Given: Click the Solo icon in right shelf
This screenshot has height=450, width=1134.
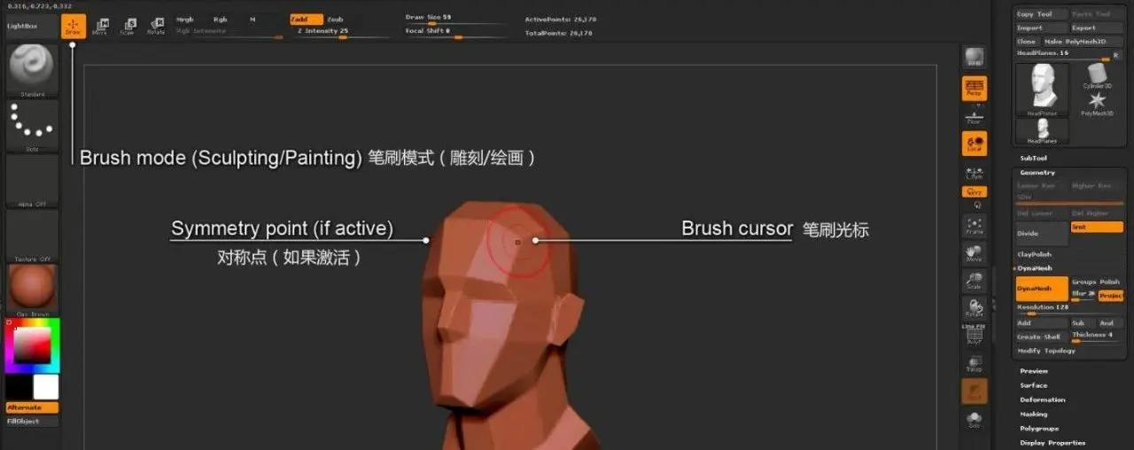Looking at the screenshot, I should 975,420.
